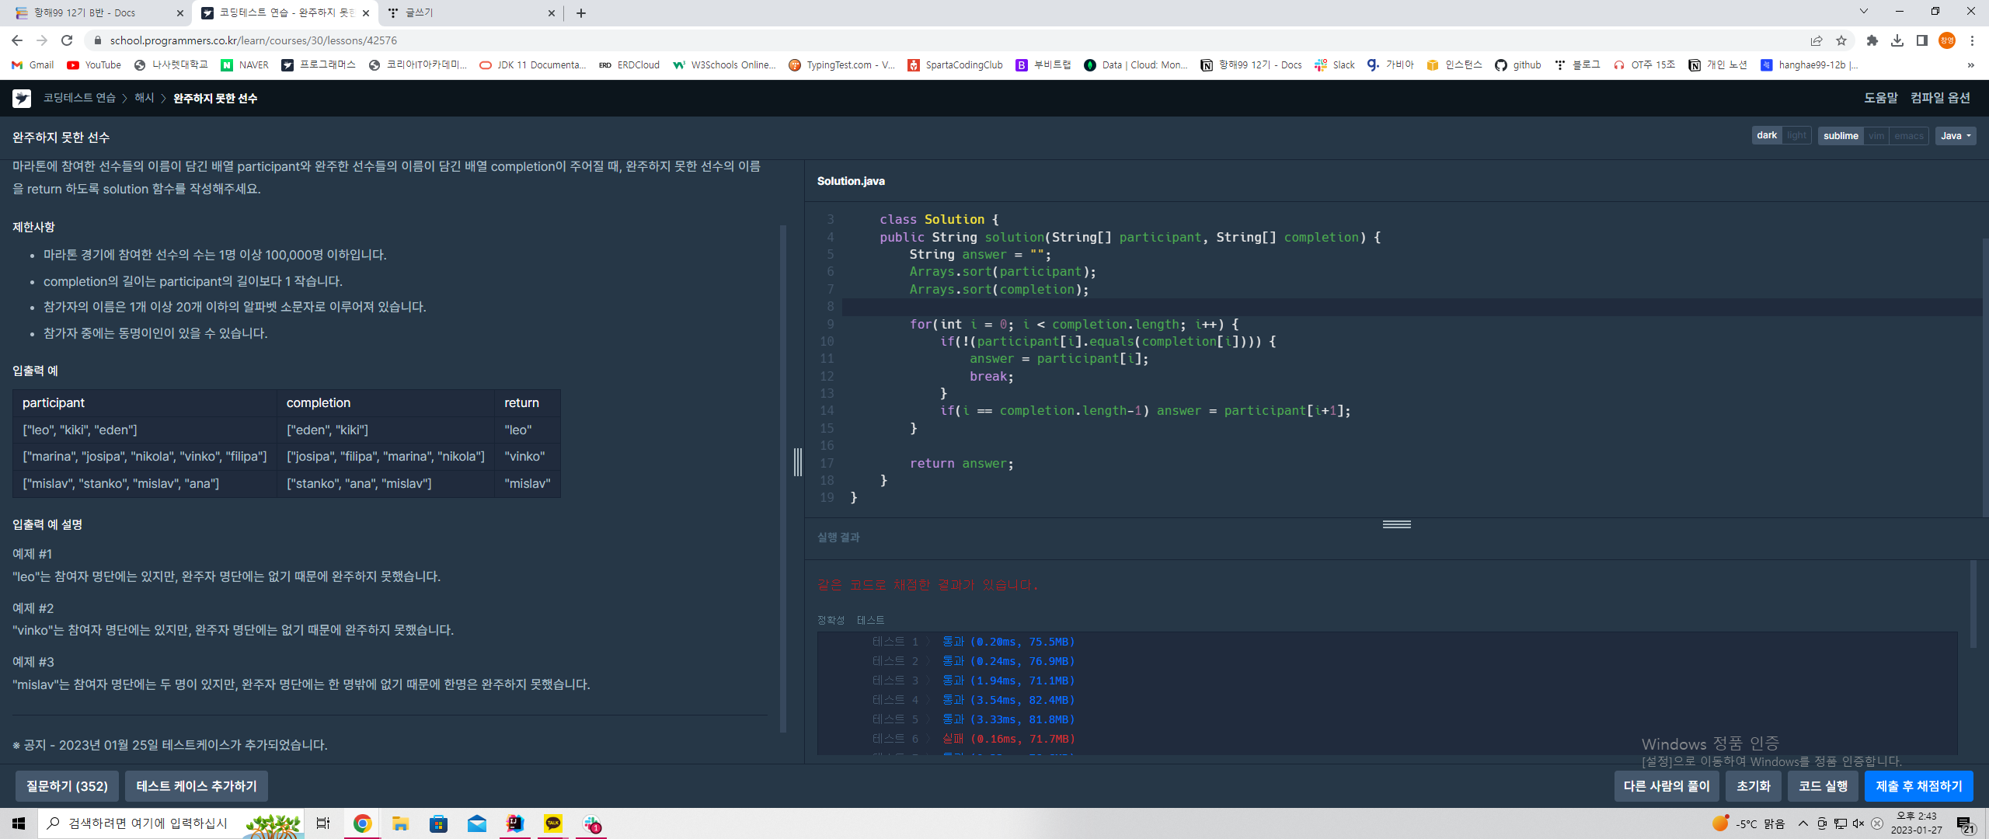Open the YouTube bookmark

[94, 65]
